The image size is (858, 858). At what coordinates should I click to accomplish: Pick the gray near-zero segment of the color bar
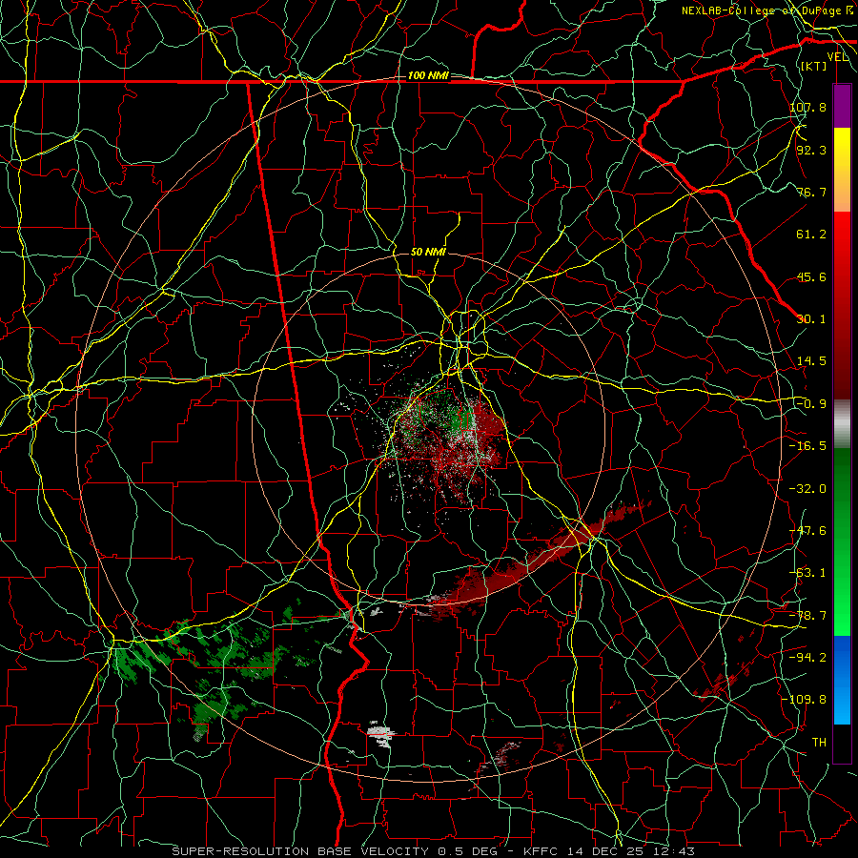coord(842,424)
